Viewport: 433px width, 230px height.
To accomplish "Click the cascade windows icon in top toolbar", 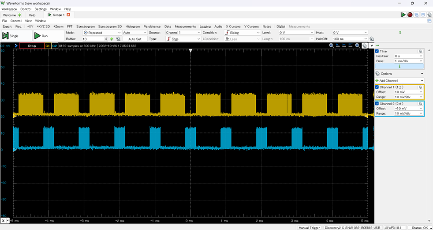I will (x=416, y=15).
